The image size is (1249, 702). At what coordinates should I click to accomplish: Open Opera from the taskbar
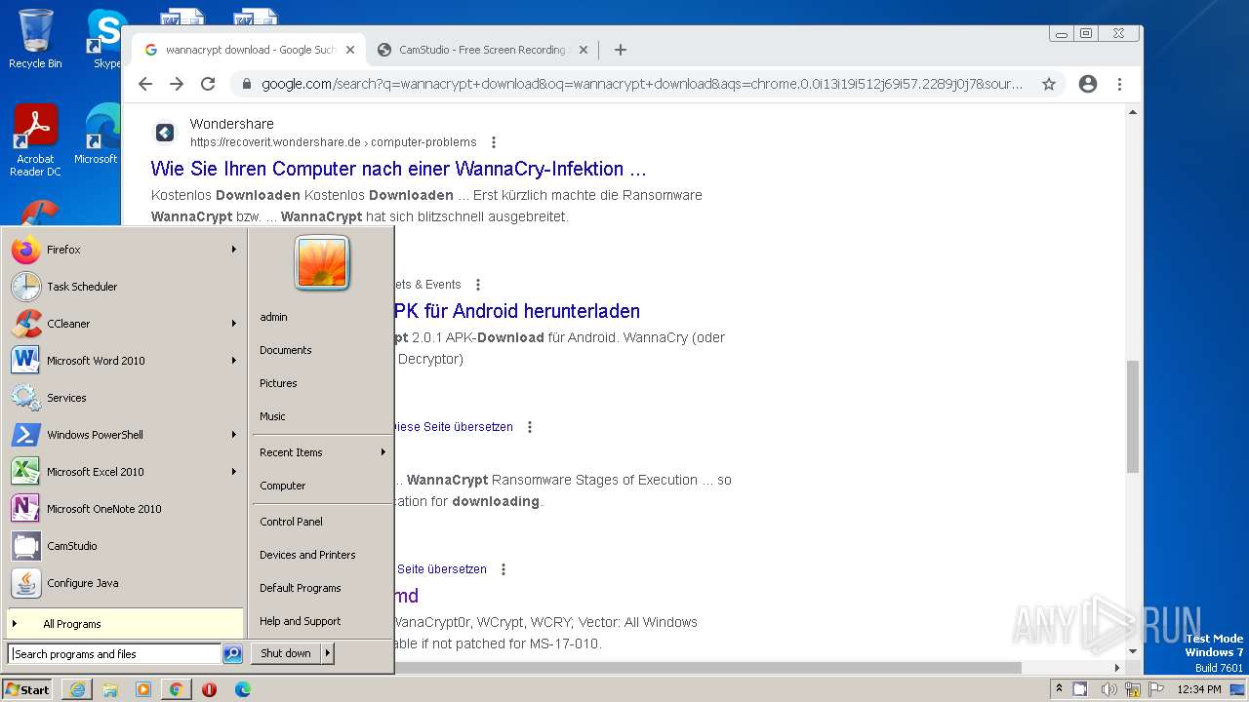click(209, 689)
